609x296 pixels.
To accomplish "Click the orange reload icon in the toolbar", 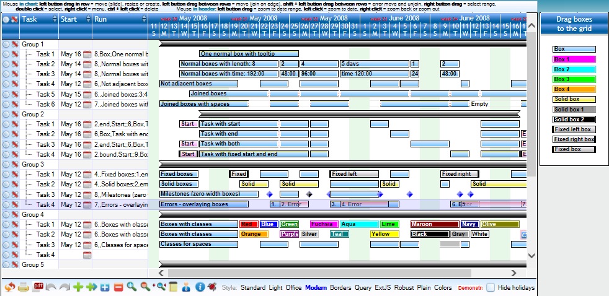I will (10, 287).
